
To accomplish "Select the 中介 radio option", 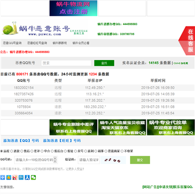I will pos(42,151).
